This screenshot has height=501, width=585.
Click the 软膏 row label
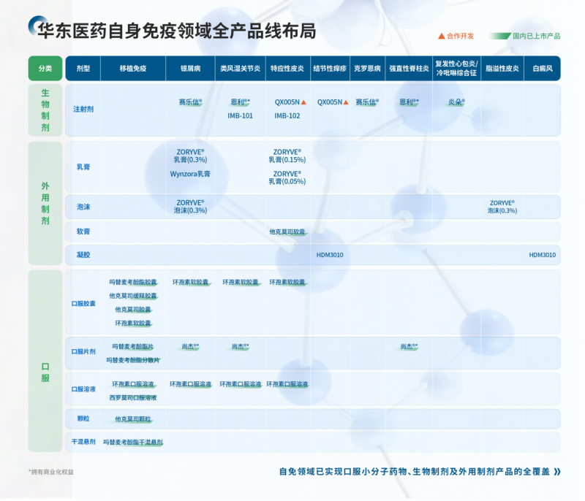pyautogui.click(x=83, y=232)
